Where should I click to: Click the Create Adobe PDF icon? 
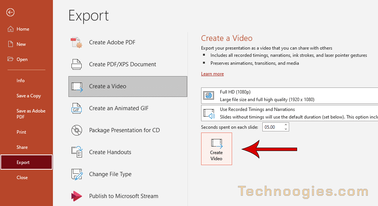pyautogui.click(x=77, y=42)
